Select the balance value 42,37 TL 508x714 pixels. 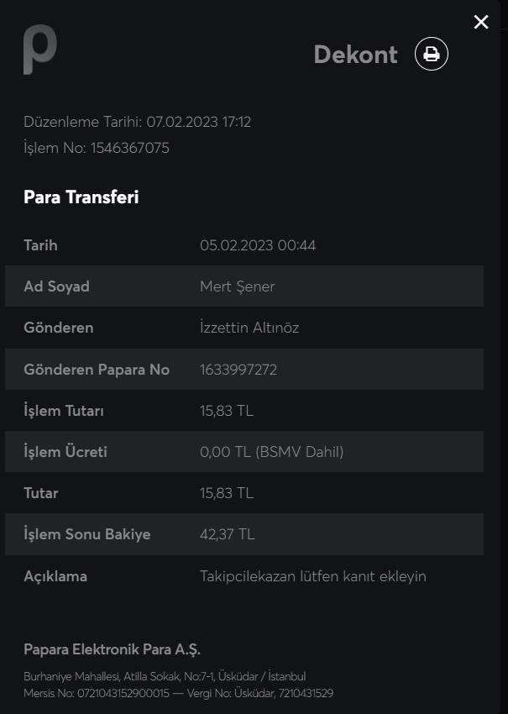pos(228,534)
